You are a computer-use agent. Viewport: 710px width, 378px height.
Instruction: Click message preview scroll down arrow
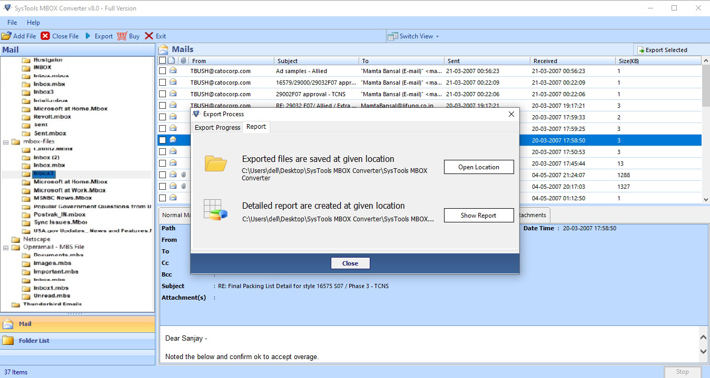[x=704, y=351]
